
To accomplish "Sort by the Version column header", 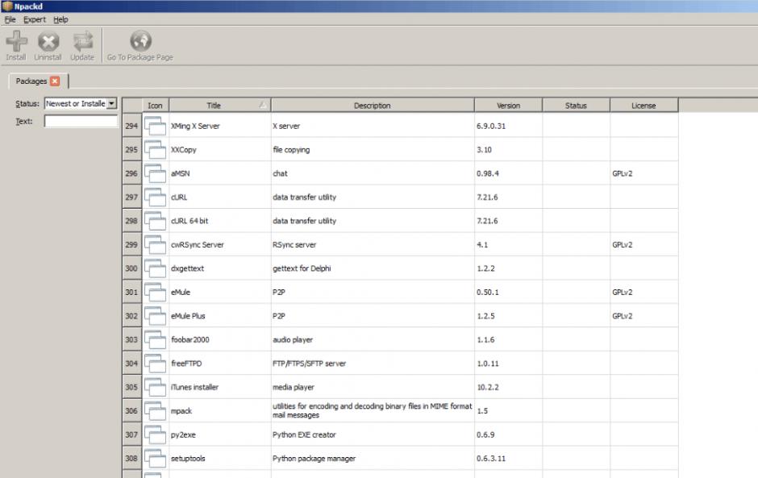I will click(509, 106).
